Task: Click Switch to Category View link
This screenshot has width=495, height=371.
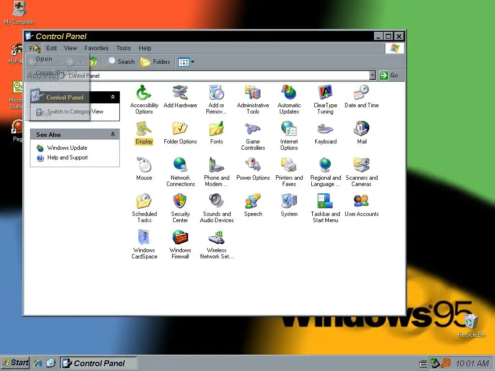Action: coord(75,112)
